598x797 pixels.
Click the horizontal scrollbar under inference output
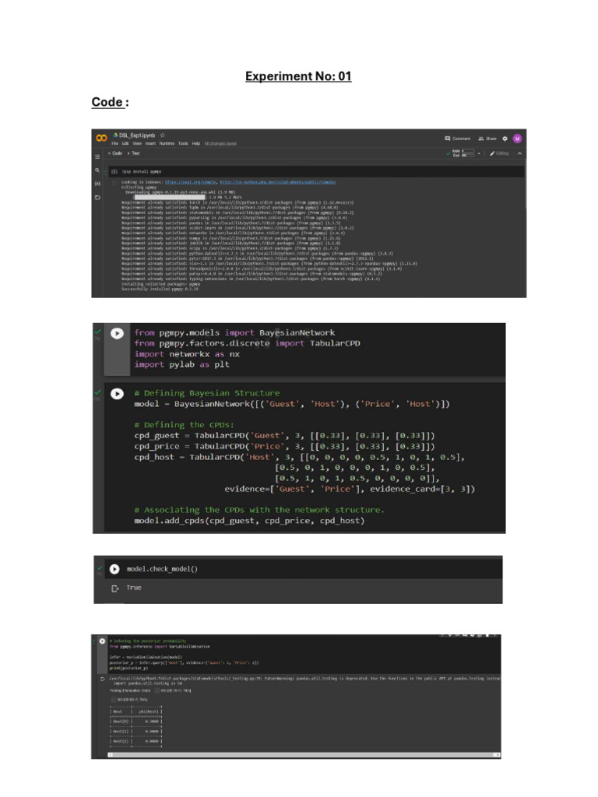304,755
